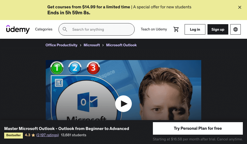
Task: Go to Microsoft Outlook breadcrumb
Action: pyautogui.click(x=121, y=45)
